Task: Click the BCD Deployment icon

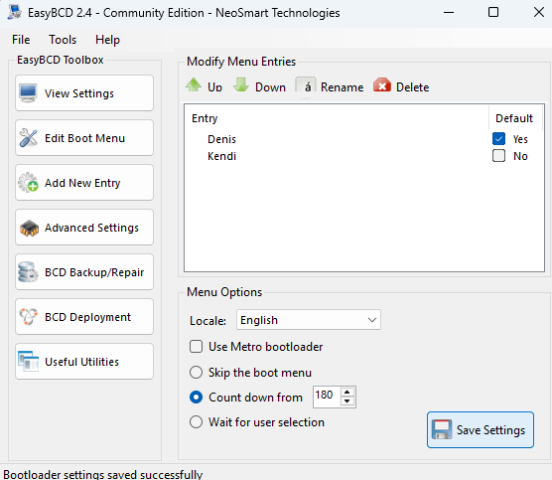Action: [x=28, y=316]
